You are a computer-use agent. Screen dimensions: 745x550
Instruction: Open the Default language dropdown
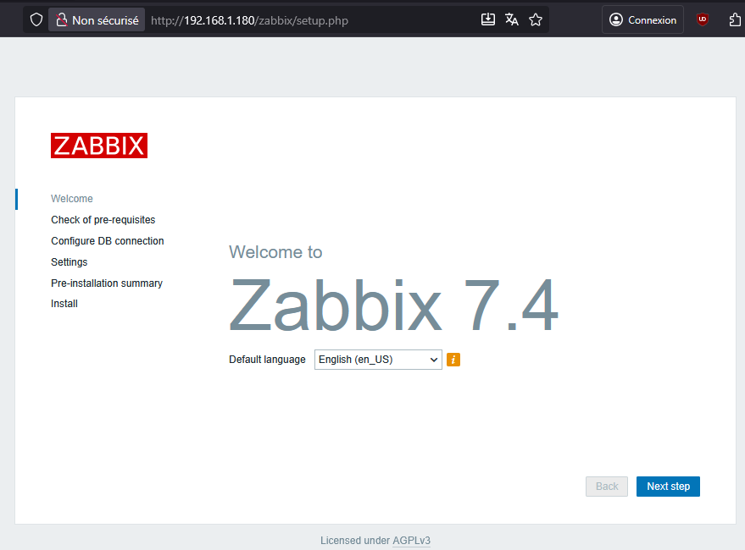coord(378,360)
